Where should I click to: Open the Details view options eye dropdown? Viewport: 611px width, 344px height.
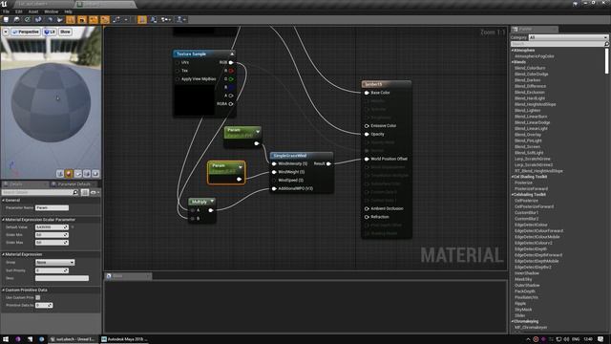(x=95, y=192)
